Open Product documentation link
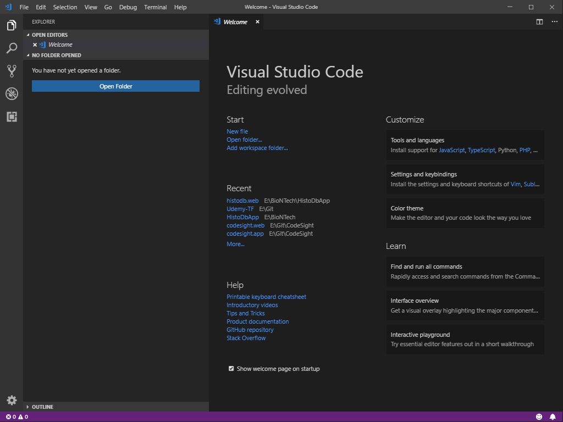Screen dimensions: 563x422 pyautogui.click(x=257, y=321)
